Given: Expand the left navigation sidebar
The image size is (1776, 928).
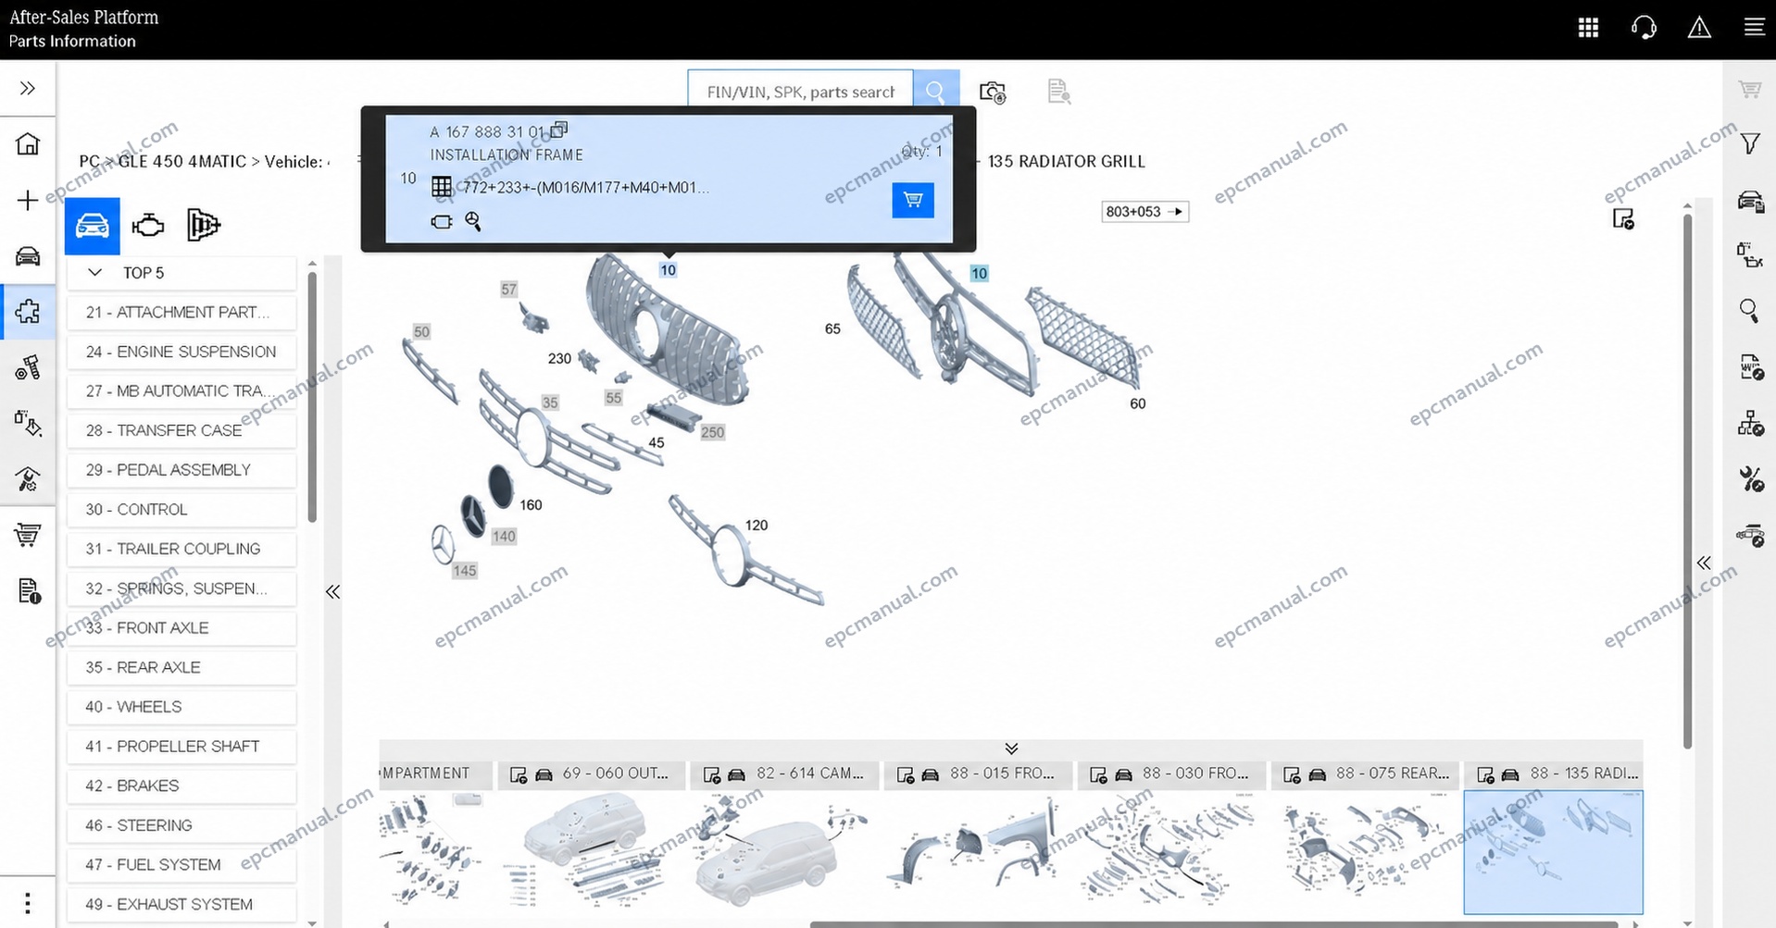Looking at the screenshot, I should point(28,88).
